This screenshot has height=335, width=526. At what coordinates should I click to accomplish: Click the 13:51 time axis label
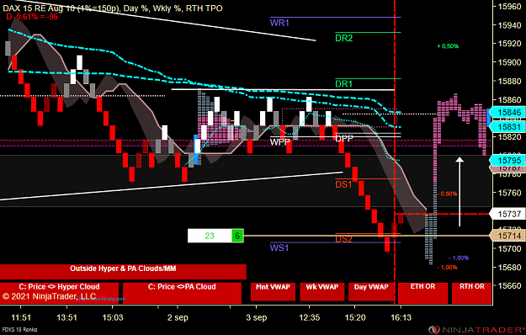(x=66, y=317)
